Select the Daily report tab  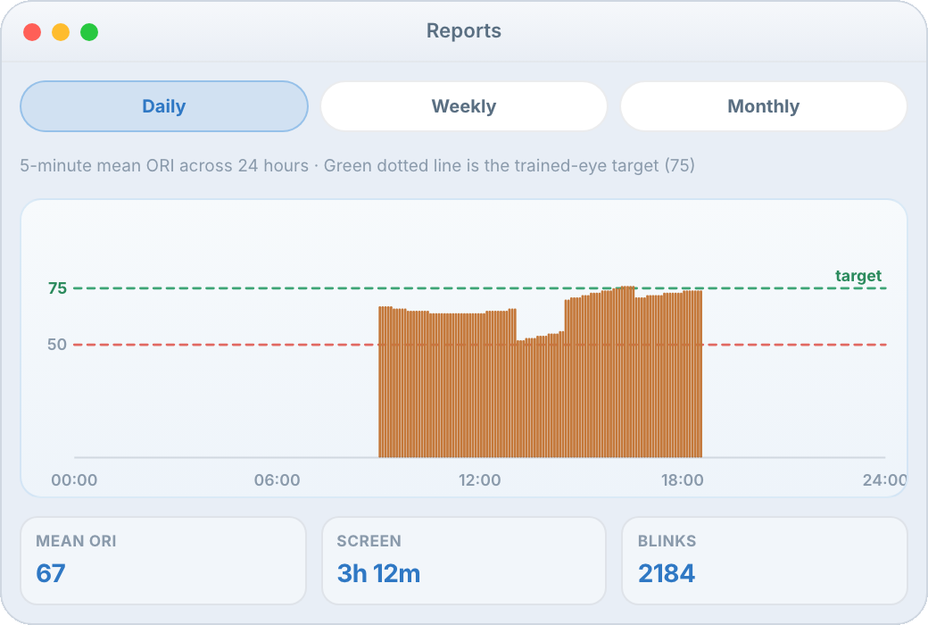click(164, 106)
